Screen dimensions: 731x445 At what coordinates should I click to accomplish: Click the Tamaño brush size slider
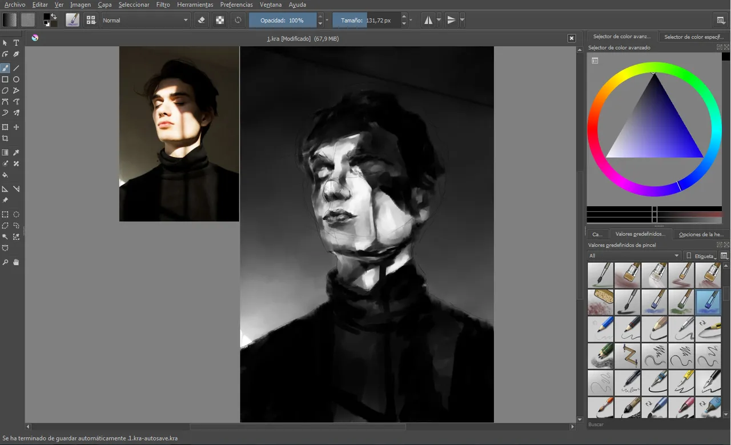366,20
